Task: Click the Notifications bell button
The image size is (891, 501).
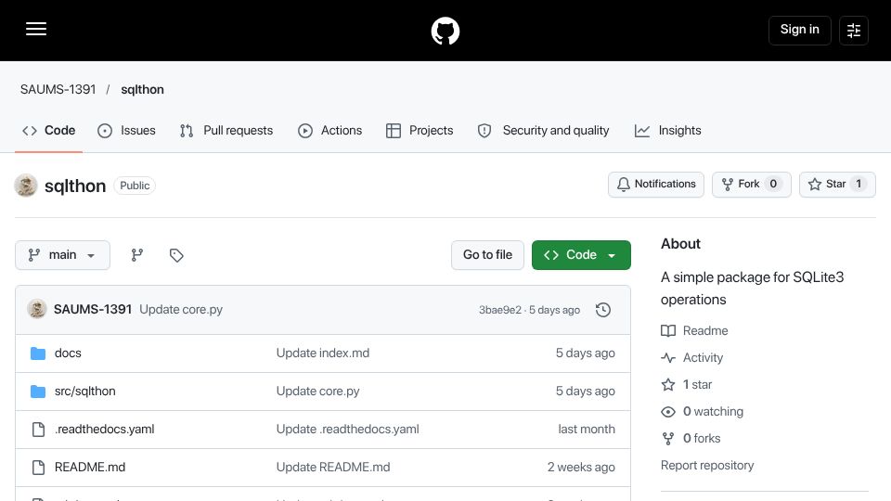Action: 656,184
